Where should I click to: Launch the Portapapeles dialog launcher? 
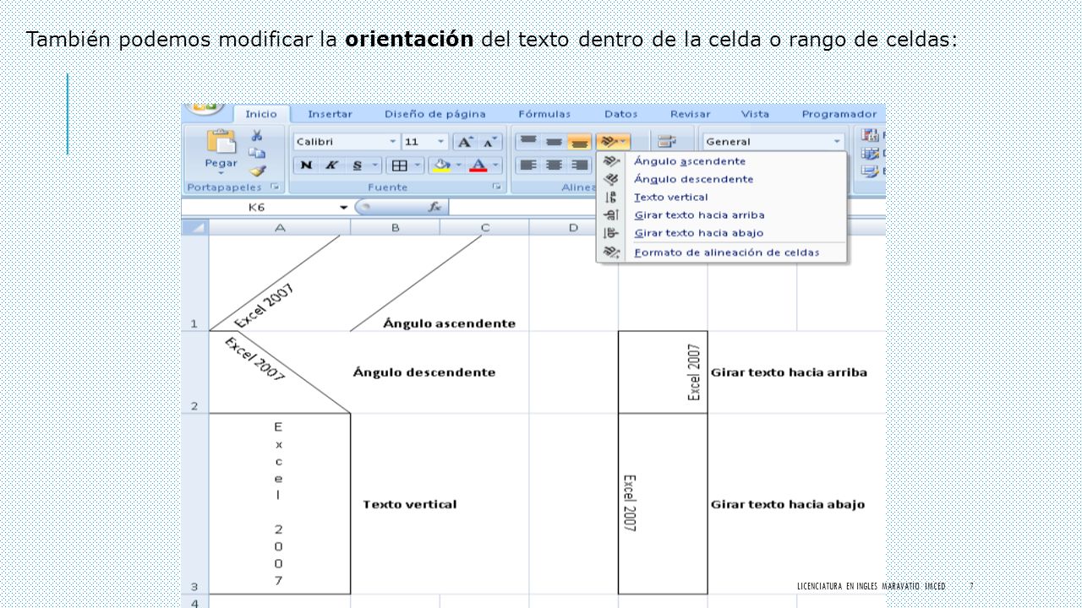click(274, 187)
